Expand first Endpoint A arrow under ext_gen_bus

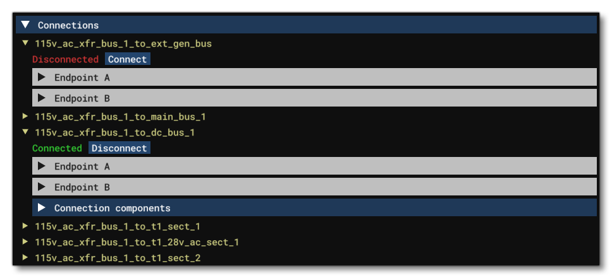coord(42,78)
